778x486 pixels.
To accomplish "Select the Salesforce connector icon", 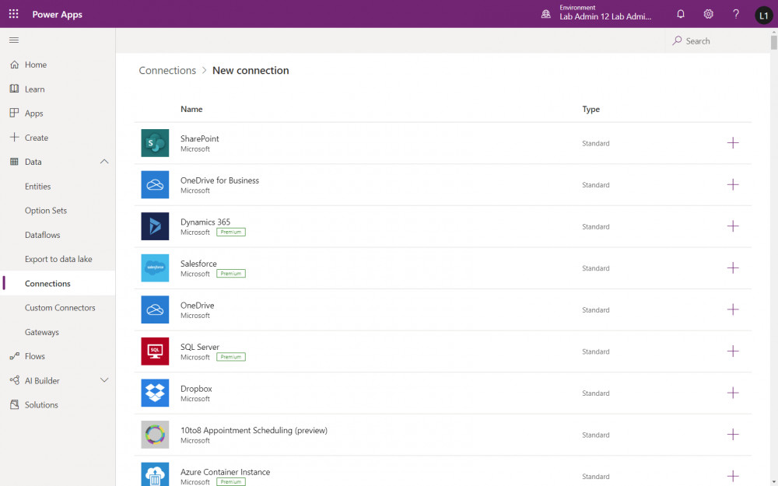I will (x=154, y=268).
